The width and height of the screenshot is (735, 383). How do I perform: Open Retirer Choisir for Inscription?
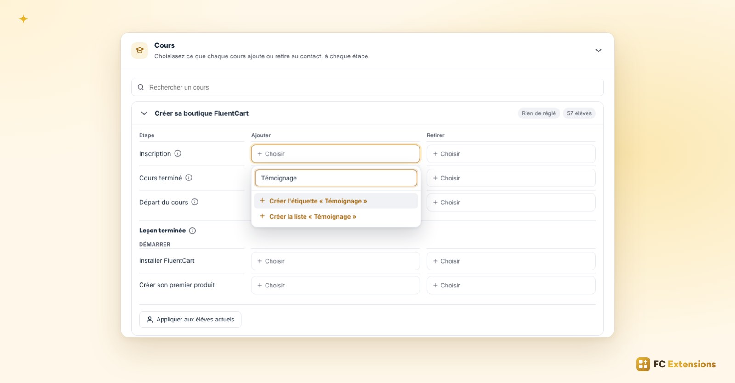[x=511, y=154]
